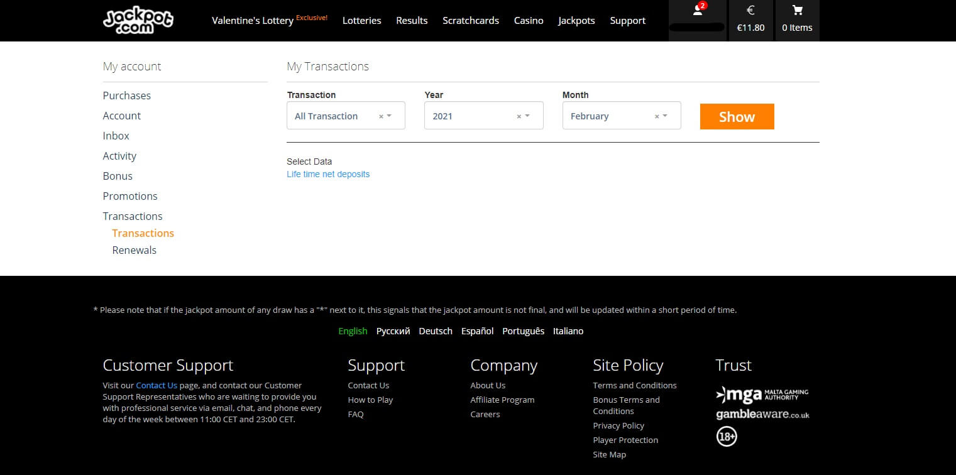Open Contact Us under Support column
This screenshot has height=475, width=956.
(x=369, y=385)
